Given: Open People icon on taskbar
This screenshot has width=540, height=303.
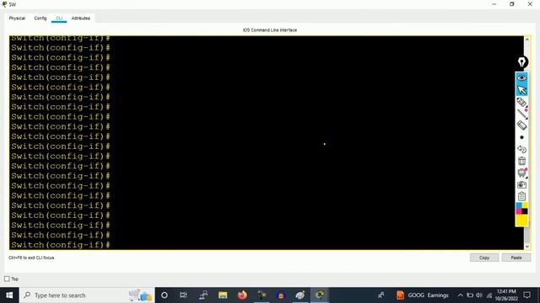Looking at the screenshot, I should (381, 295).
